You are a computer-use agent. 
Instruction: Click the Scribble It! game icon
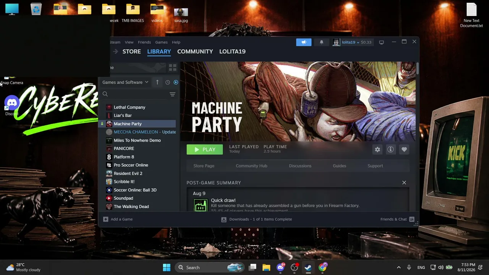pos(109,182)
